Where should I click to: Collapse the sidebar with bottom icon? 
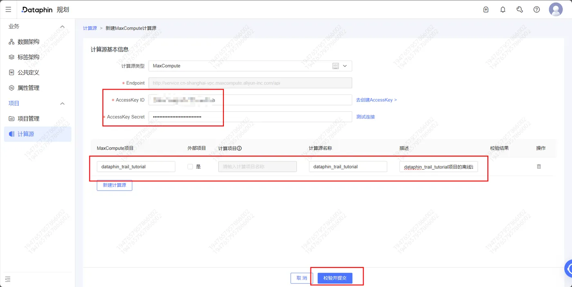point(8,279)
